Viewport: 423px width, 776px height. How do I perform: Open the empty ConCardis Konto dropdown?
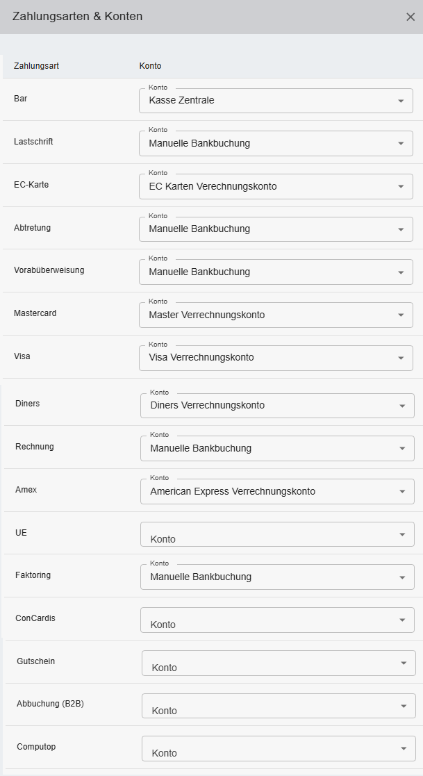tap(277, 620)
